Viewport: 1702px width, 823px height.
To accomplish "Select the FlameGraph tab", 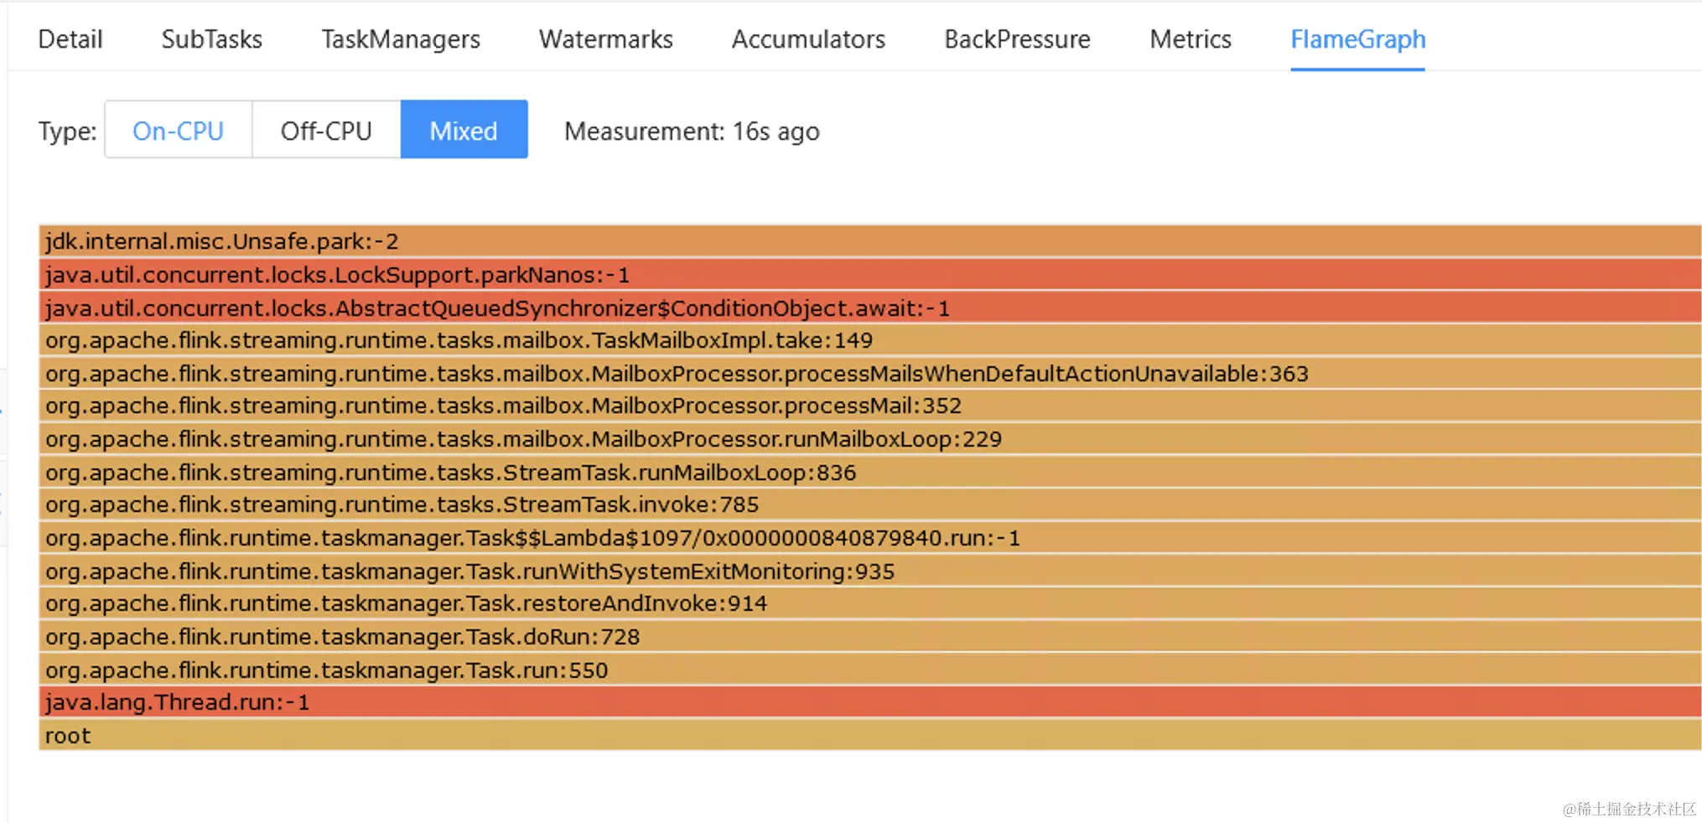I will tap(1357, 39).
